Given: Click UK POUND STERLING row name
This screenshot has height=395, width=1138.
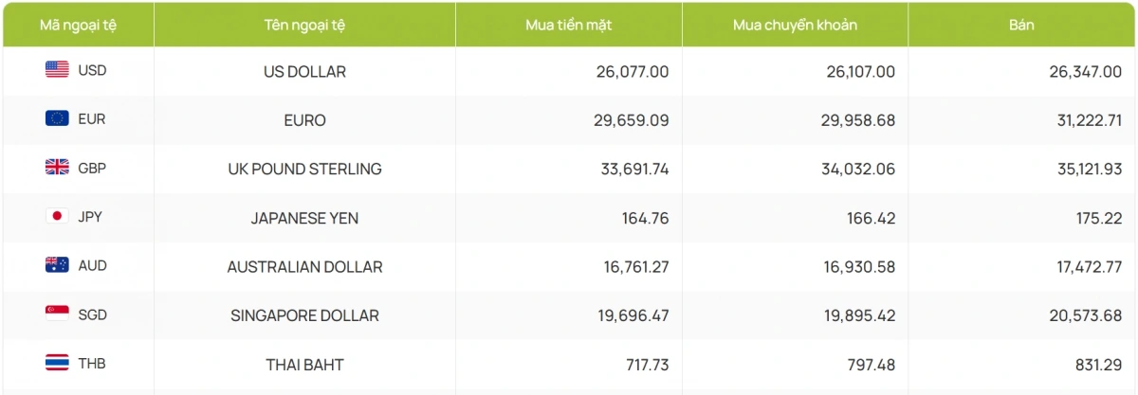Looking at the screenshot, I should coord(304,169).
